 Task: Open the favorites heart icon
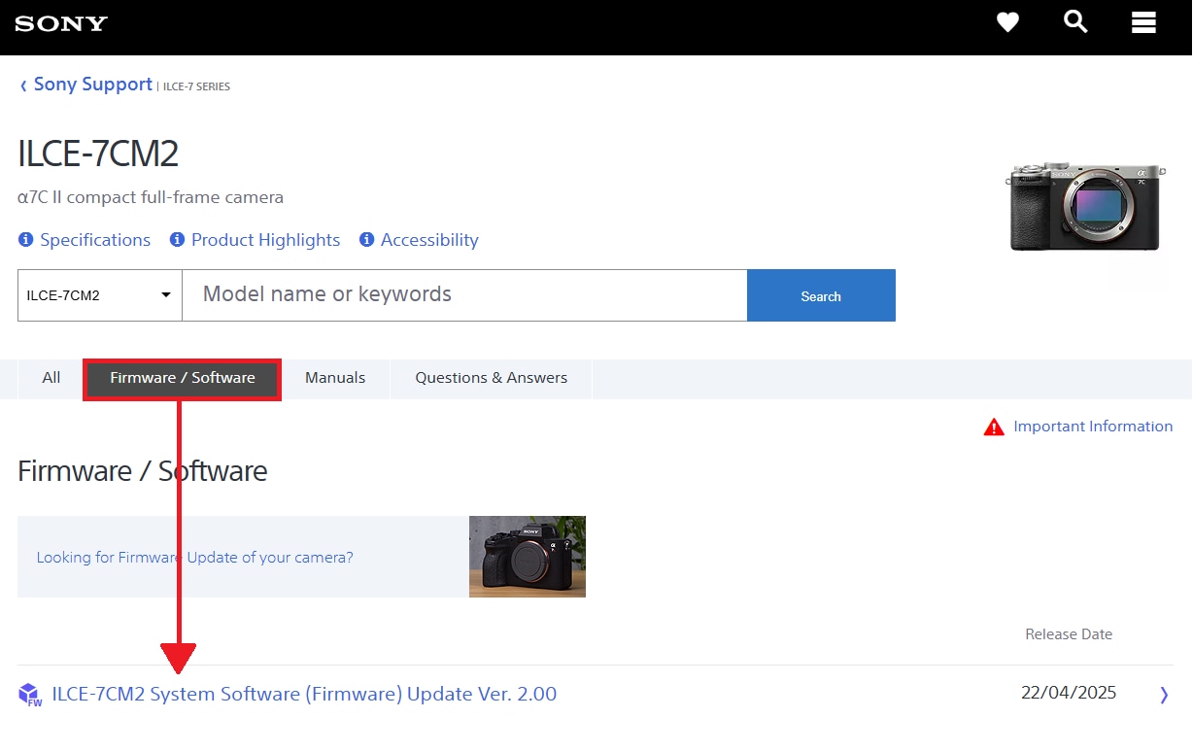pos(1007,21)
